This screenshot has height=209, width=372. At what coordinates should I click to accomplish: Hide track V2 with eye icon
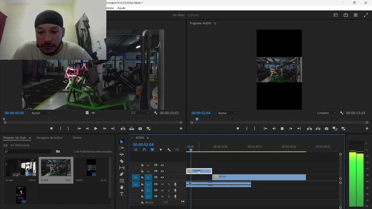[162, 171]
